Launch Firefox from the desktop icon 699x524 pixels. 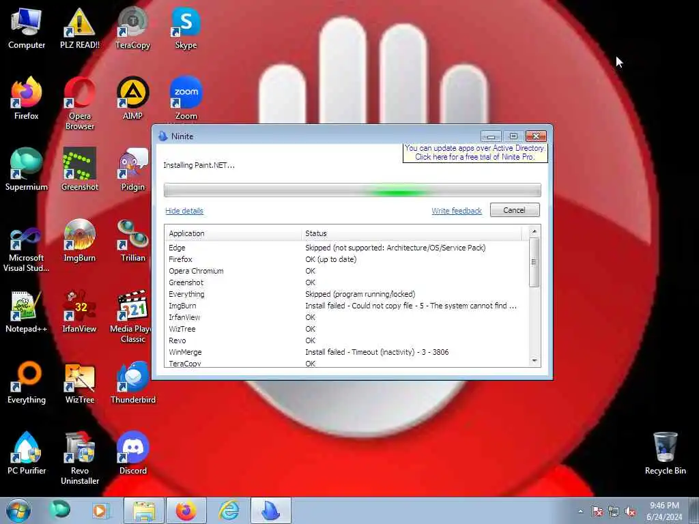coord(27,98)
